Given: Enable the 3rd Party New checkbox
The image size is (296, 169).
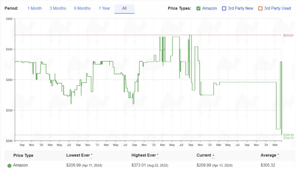Looking at the screenshot, I should (224, 8).
